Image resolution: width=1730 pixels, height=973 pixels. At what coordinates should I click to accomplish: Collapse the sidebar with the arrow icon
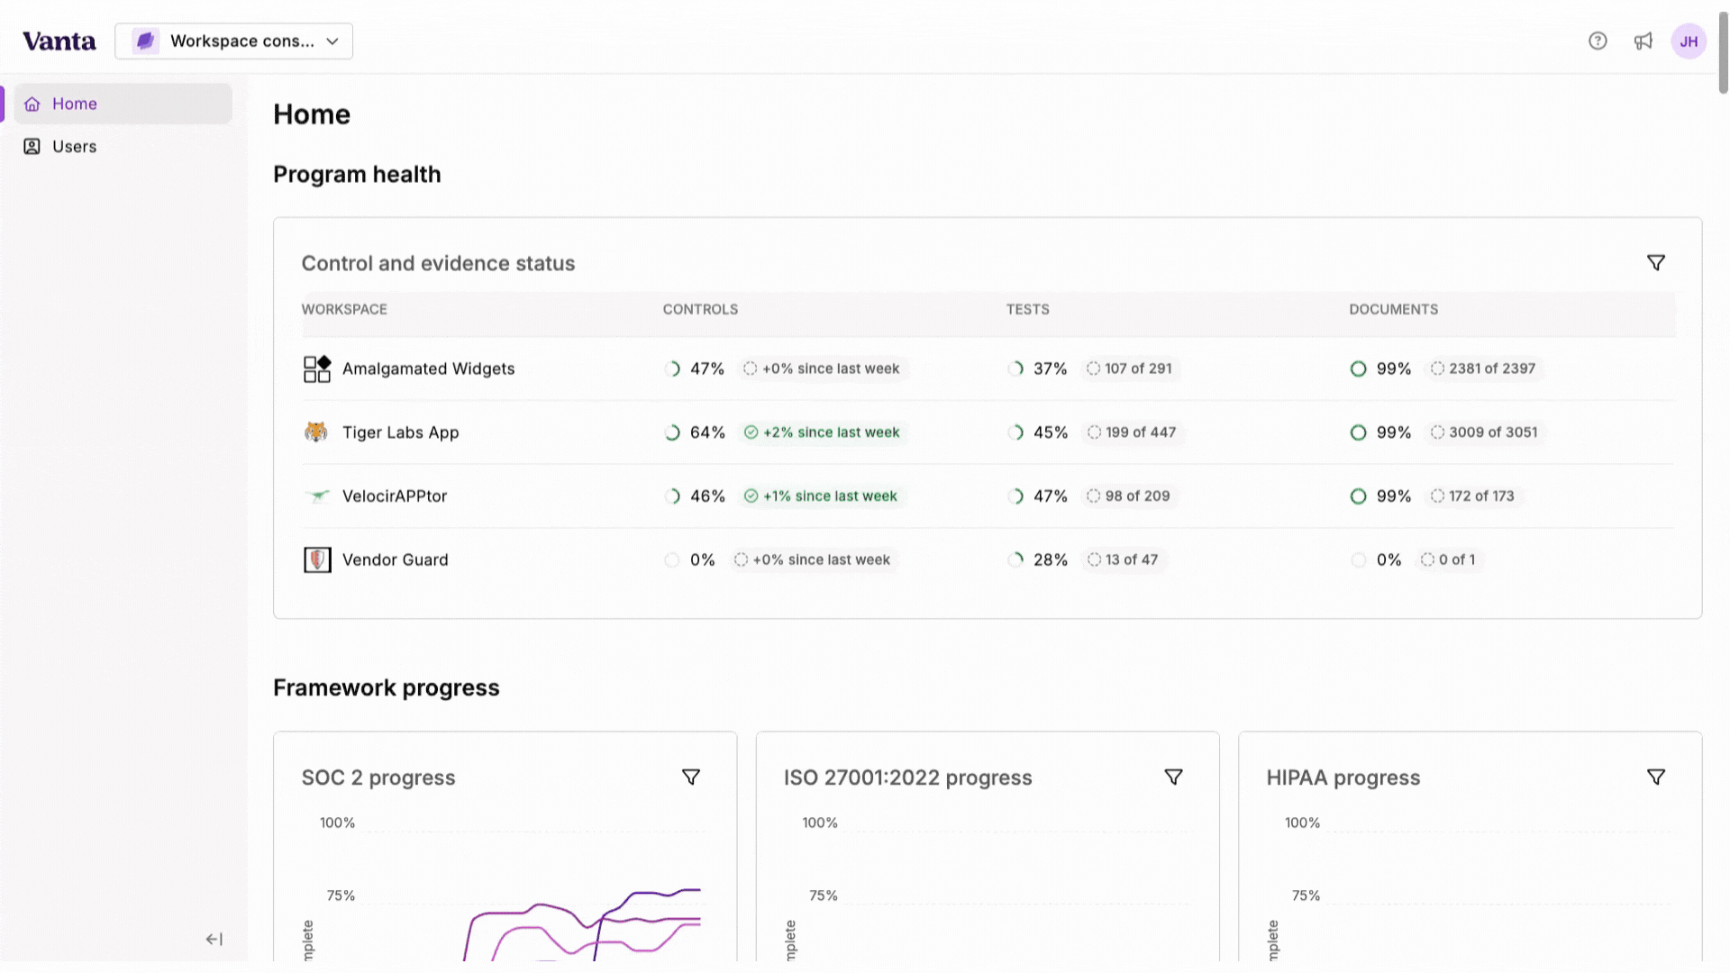pos(214,939)
